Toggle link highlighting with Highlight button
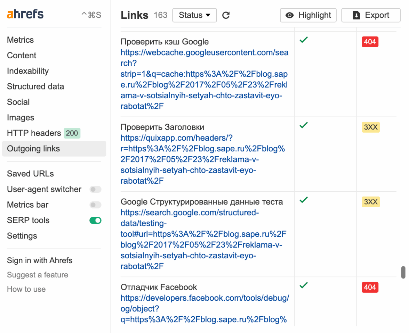The image size is (409, 333). tap(308, 15)
